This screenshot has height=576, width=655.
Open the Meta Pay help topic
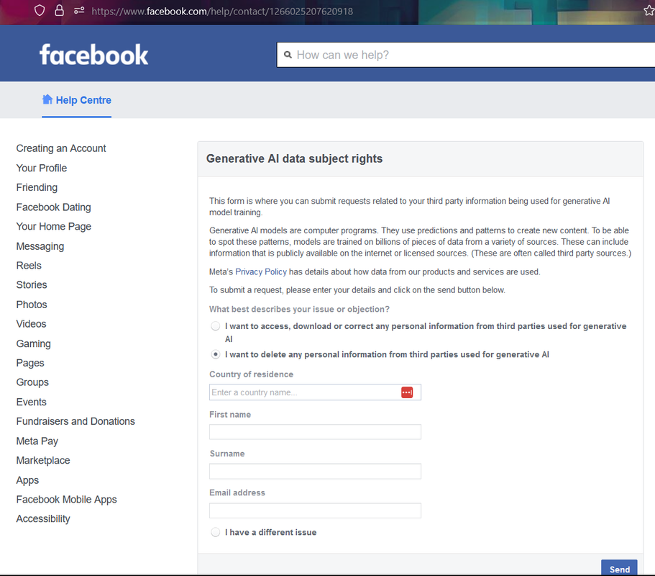tap(37, 441)
